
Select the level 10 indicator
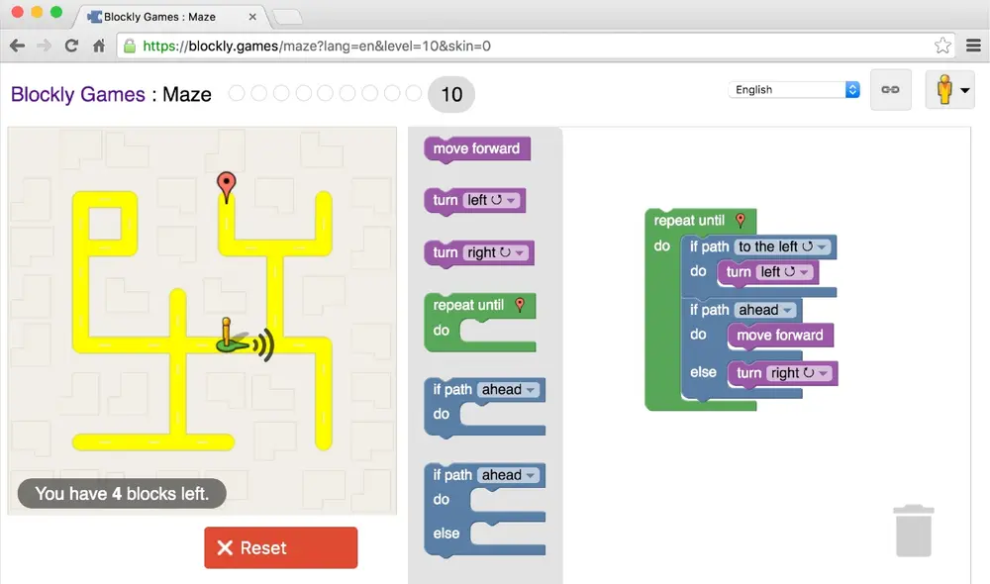tap(451, 94)
